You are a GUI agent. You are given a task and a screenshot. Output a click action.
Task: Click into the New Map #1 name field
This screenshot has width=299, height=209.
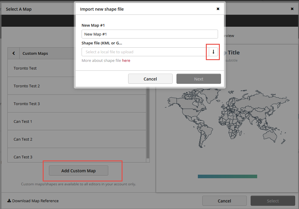(x=149, y=34)
